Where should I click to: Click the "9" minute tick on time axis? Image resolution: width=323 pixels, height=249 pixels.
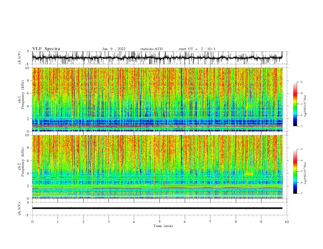coord(261,222)
